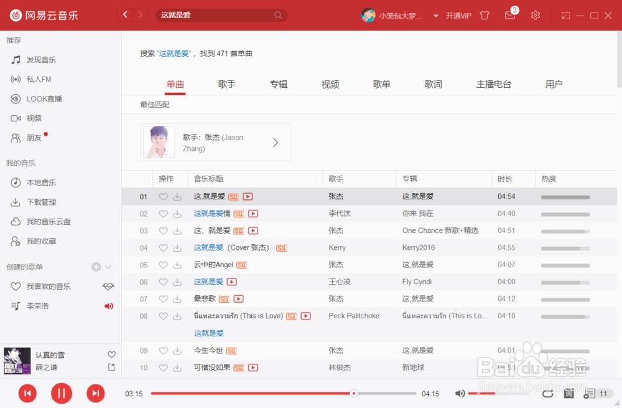The height and width of the screenshot is (408, 622).
Task: Open artist link Kerry
Action: (x=337, y=247)
